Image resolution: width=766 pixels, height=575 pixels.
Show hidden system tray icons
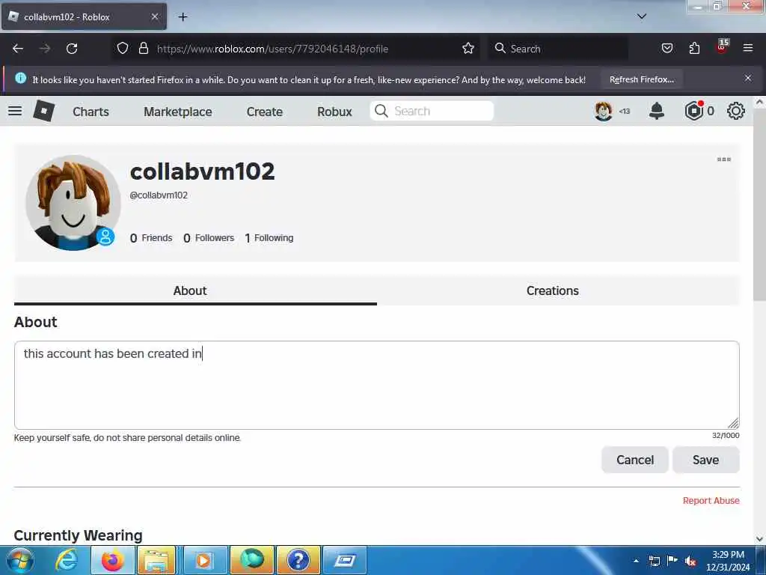point(636,561)
